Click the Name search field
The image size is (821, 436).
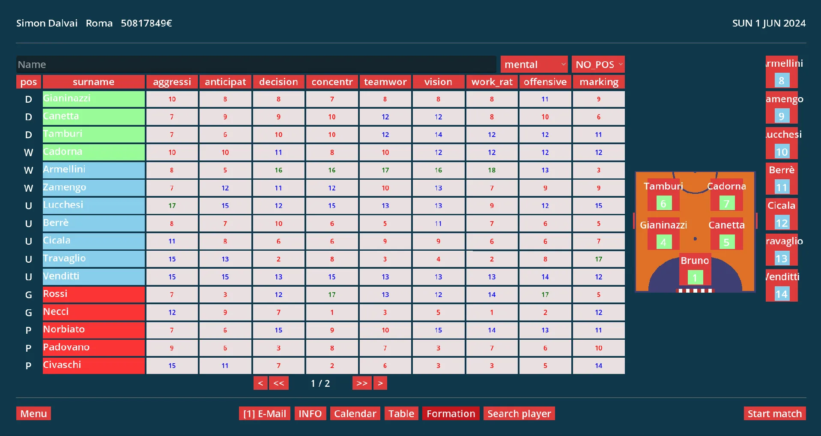click(x=256, y=65)
